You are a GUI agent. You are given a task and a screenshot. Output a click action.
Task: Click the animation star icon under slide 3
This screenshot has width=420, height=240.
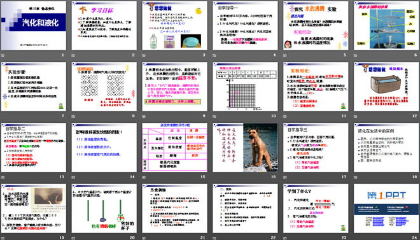[144, 55]
